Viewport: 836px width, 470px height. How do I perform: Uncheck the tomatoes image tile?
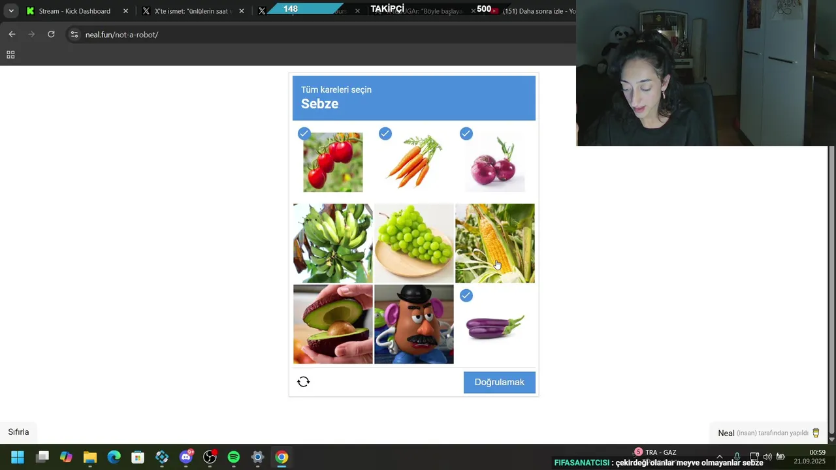[333, 162]
